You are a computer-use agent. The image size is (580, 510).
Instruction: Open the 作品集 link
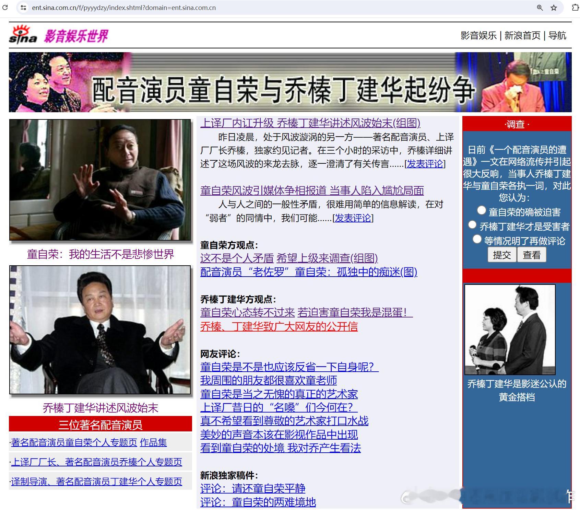pyautogui.click(x=153, y=442)
